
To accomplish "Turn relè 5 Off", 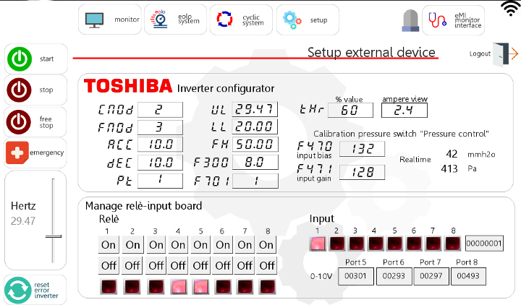I will [x=200, y=265].
